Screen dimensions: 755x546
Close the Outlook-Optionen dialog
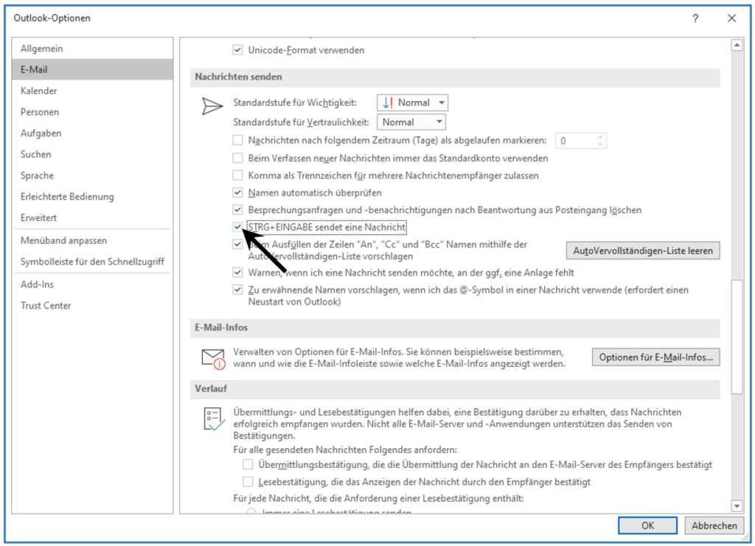tap(731, 18)
